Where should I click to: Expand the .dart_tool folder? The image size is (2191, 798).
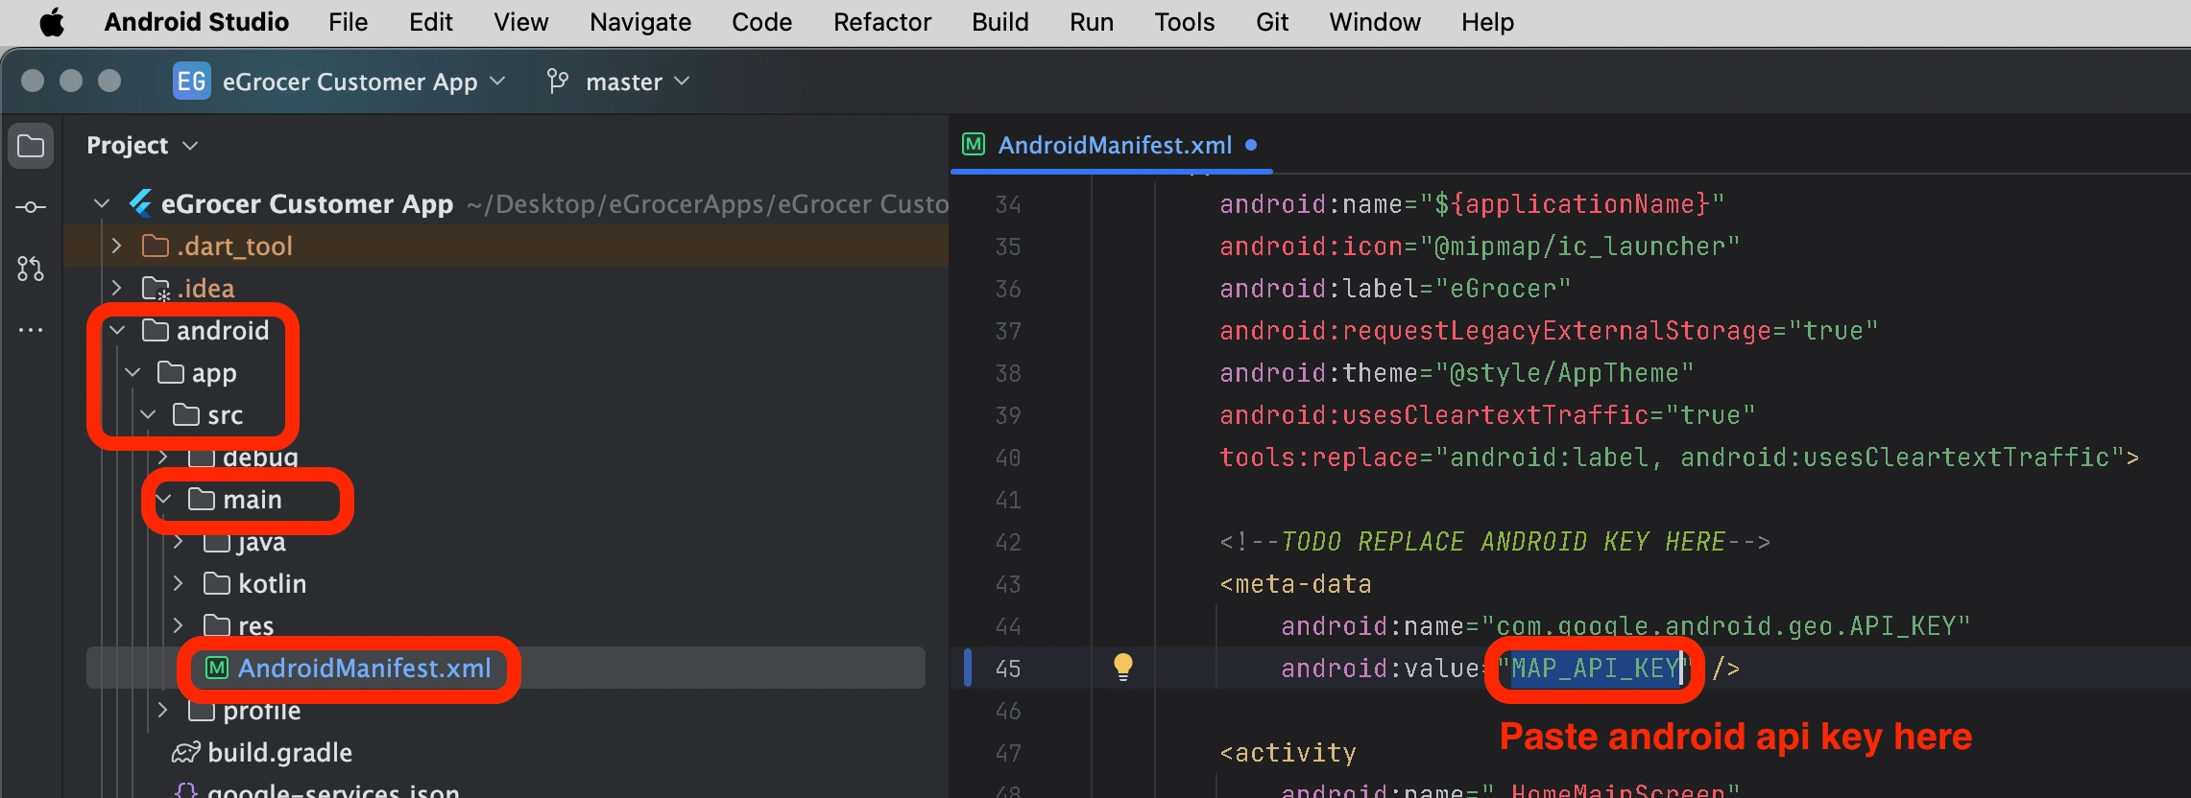pyautogui.click(x=117, y=246)
